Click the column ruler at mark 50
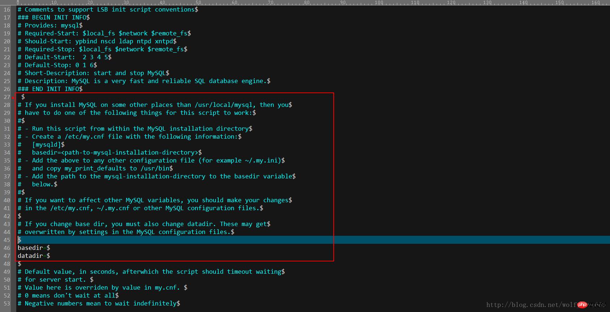Screen dimensions: 610x312 tap(198, 3)
